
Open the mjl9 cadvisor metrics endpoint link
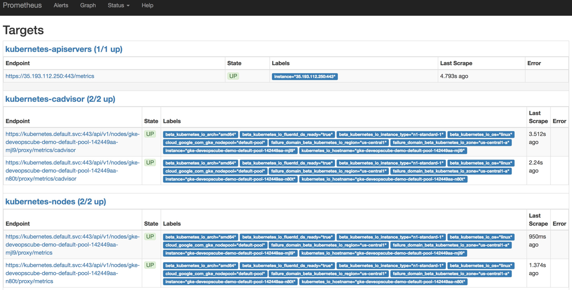coord(72,142)
